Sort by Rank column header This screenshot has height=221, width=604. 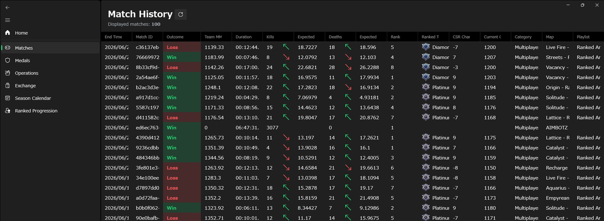402,37
